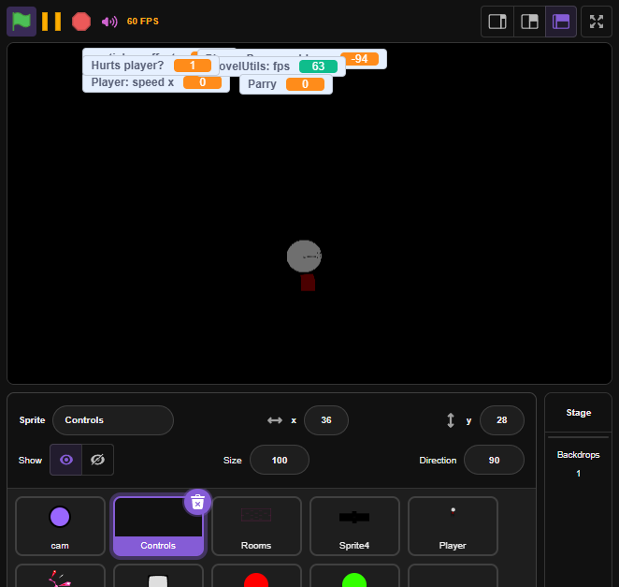619x587 pixels.
Task: Select the Sprite4 sprite
Action: tap(354, 526)
